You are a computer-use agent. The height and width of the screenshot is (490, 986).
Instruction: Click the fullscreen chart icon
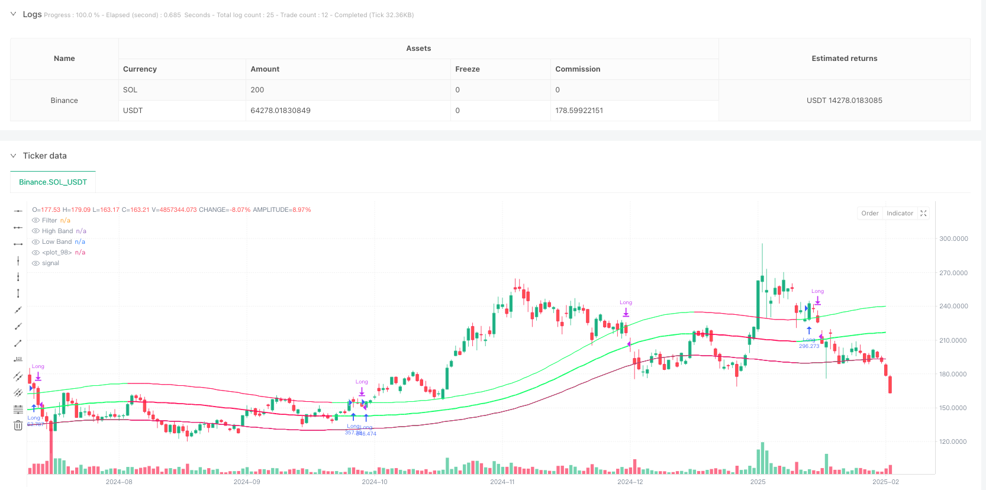(923, 214)
